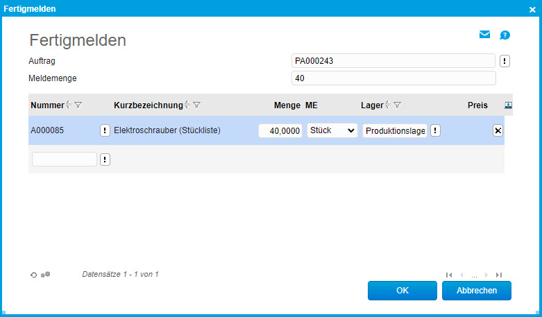Refresh the table with reload icon
This screenshot has width=542, height=317.
click(x=33, y=275)
